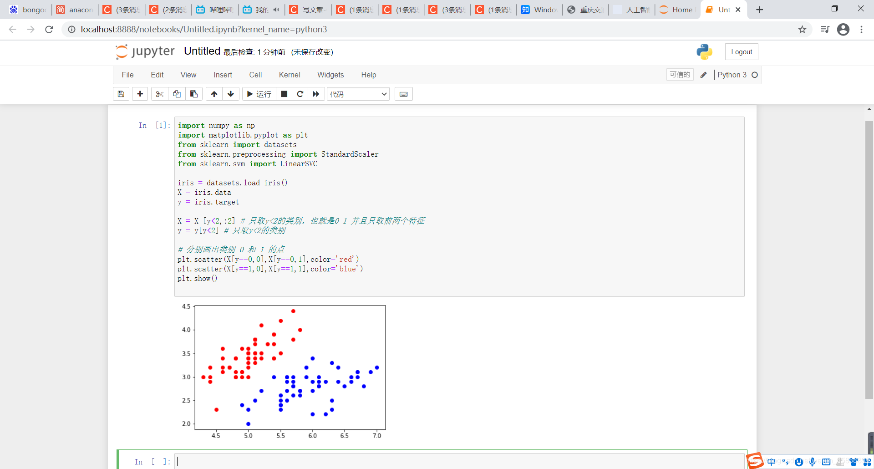Open cell type dropdown showing 代码
The image size is (874, 469).
(358, 94)
